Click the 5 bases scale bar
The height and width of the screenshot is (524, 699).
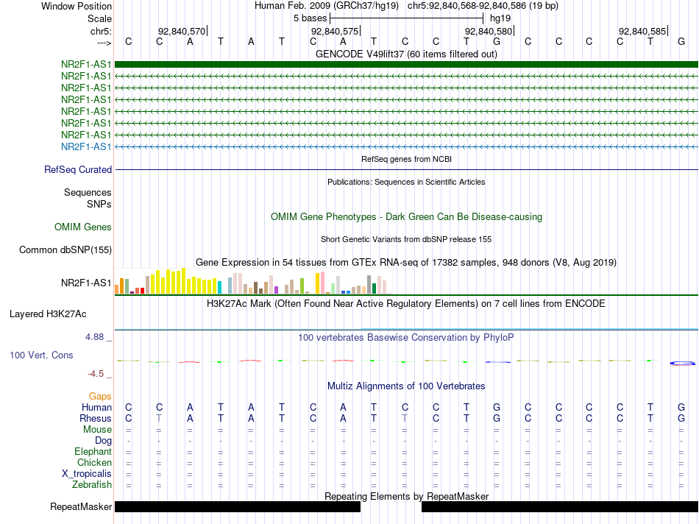click(x=407, y=18)
